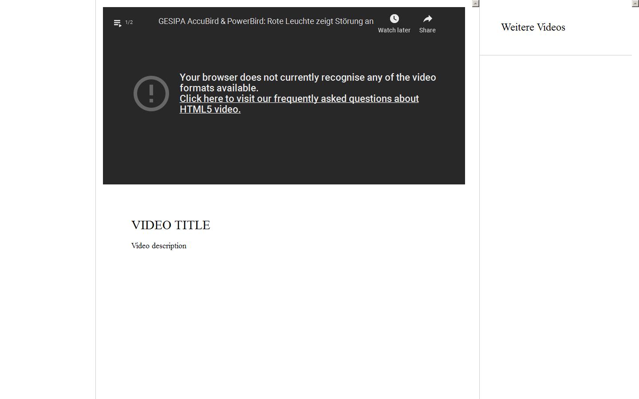Image resolution: width=639 pixels, height=399 pixels.
Task: Click the 'Video description' text
Action: point(159,246)
